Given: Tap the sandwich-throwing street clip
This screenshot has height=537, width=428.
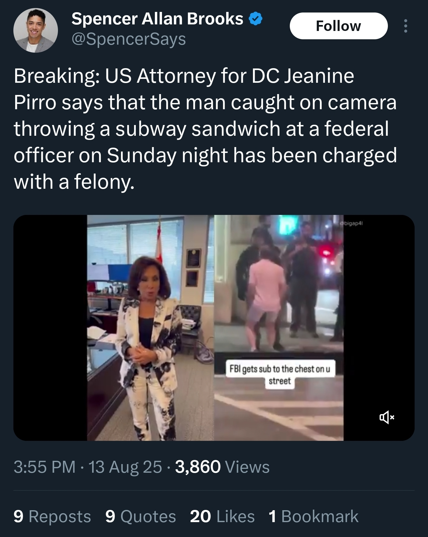Looking at the screenshot, I should coord(279,328).
